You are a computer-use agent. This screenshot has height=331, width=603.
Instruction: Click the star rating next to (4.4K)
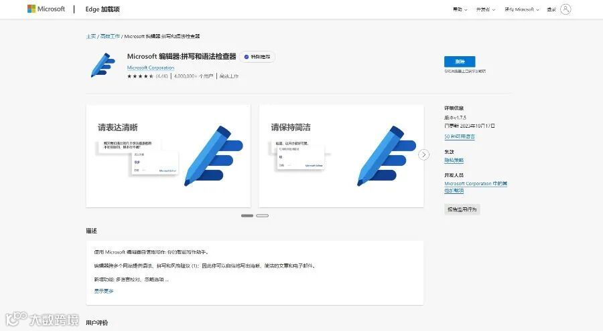(x=141, y=76)
